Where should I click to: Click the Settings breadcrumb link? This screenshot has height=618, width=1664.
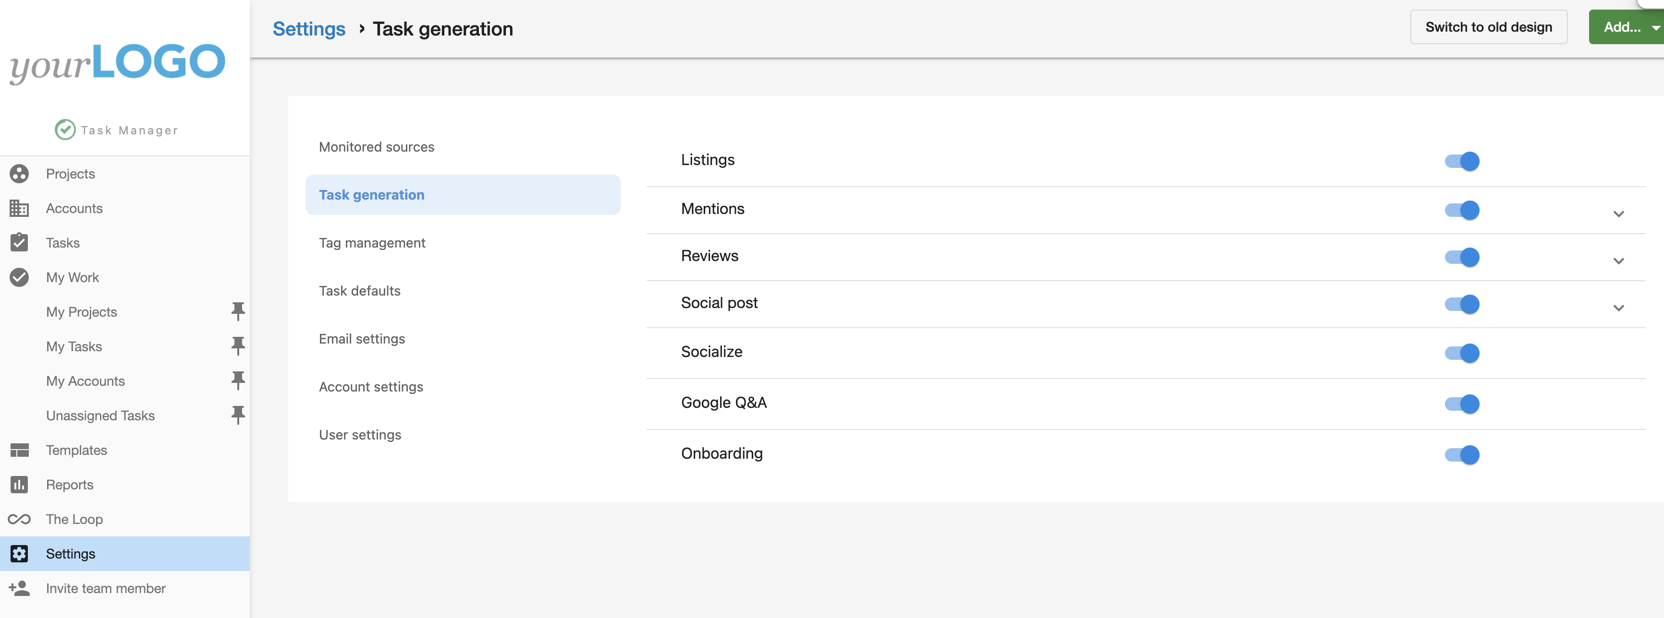[x=309, y=29]
